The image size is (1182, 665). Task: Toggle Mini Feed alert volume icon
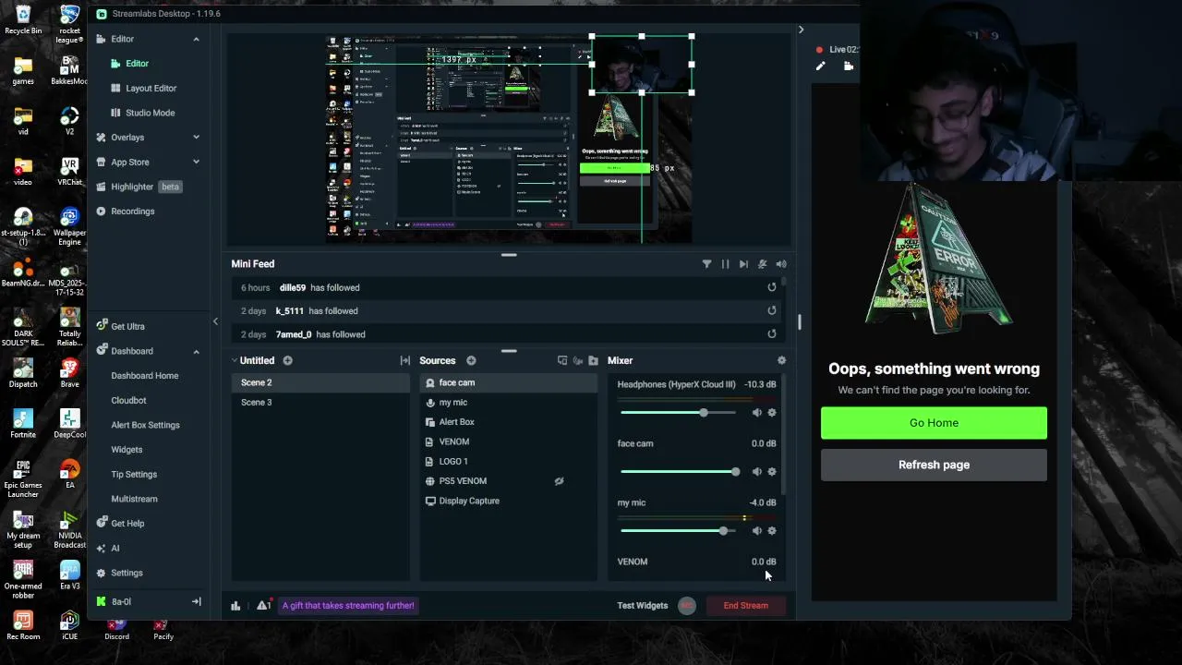(781, 264)
